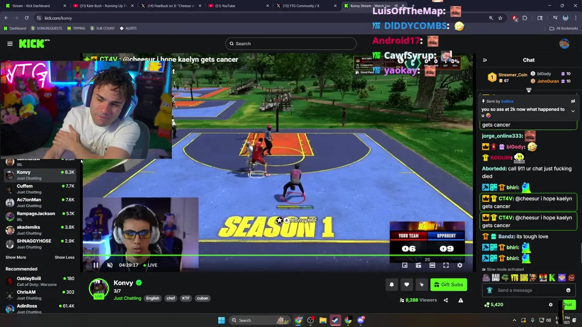The height and width of the screenshot is (327, 582).
Task: Open the Kick hamburger sidebar menu
Action: point(10,44)
